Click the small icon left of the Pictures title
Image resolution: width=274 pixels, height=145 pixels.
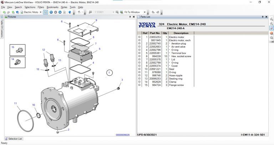click(6, 17)
